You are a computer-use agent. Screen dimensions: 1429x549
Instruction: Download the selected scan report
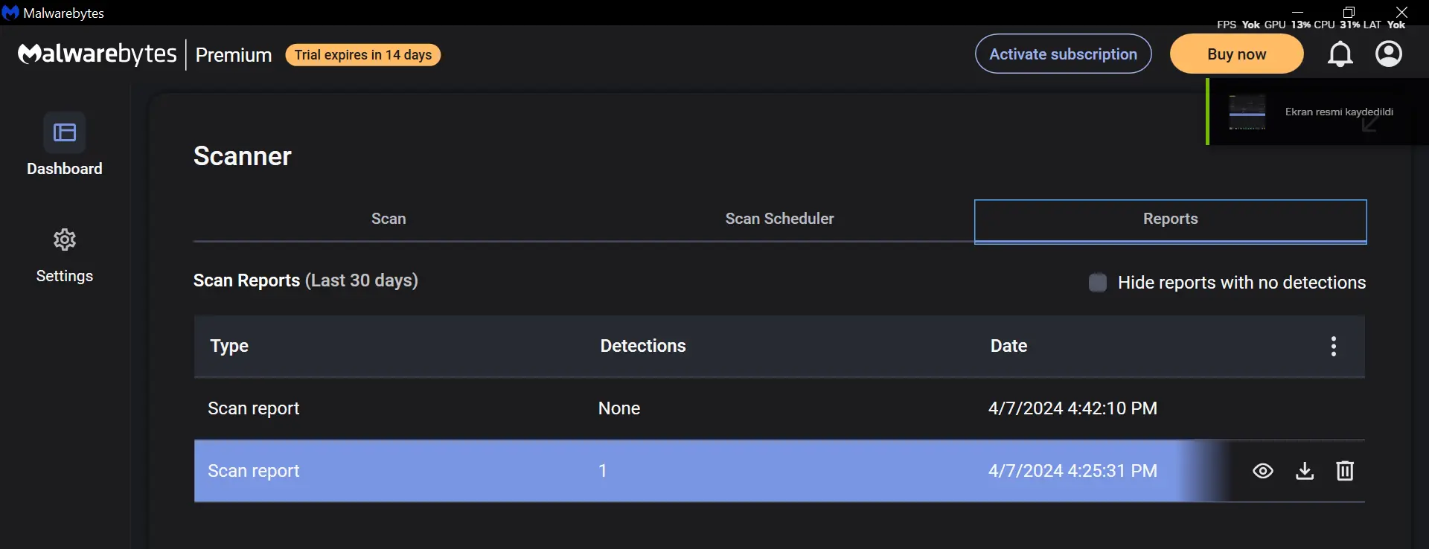[1305, 471]
